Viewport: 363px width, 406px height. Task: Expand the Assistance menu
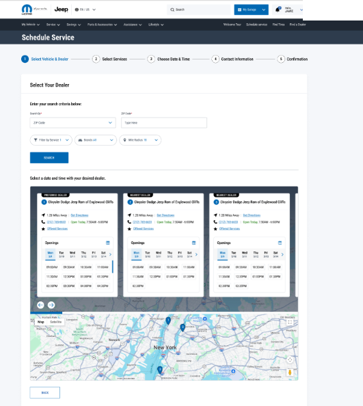(133, 25)
